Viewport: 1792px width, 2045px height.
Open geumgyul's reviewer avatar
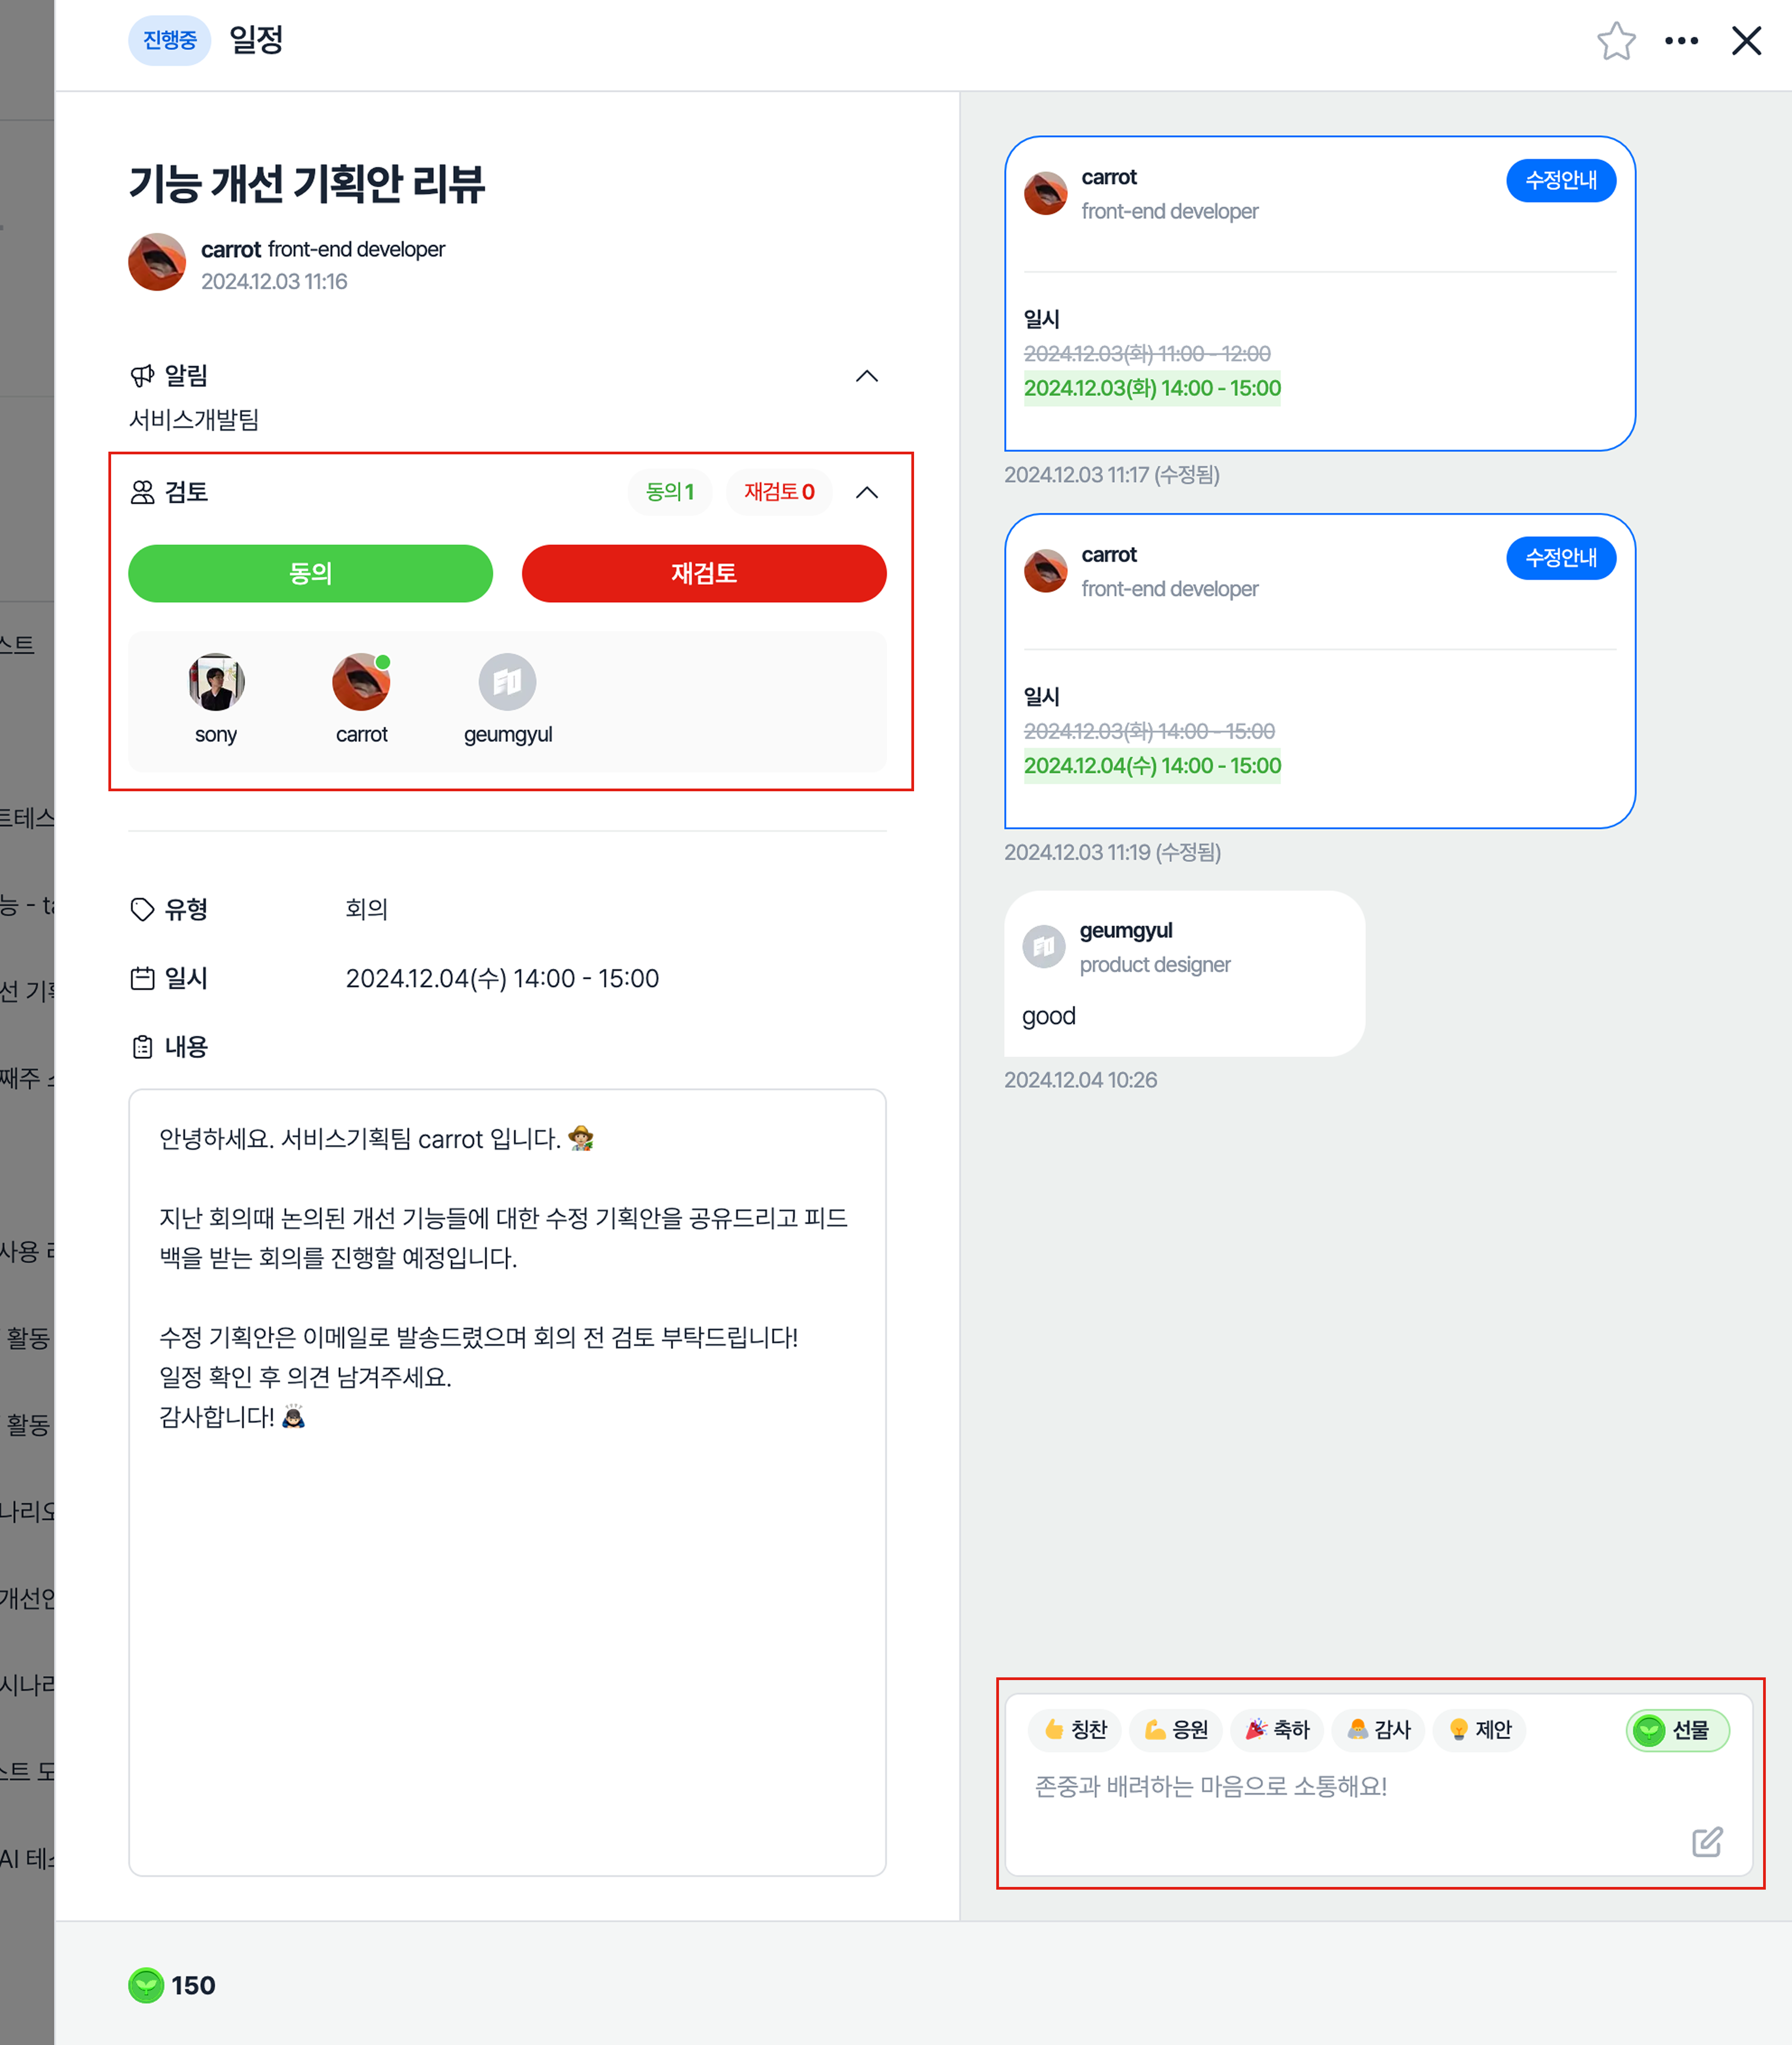(x=507, y=682)
